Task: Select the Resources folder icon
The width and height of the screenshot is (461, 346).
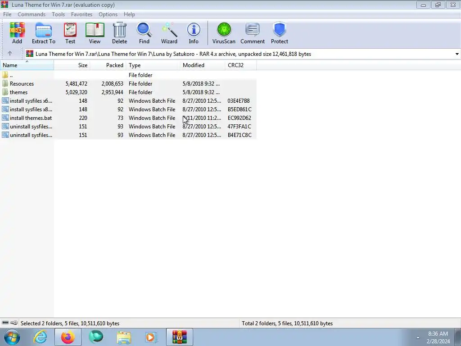Action: click(x=5, y=83)
